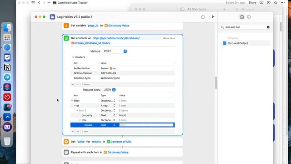Open comments in the Notion window
This screenshot has height=164, width=291.
(261, 3)
